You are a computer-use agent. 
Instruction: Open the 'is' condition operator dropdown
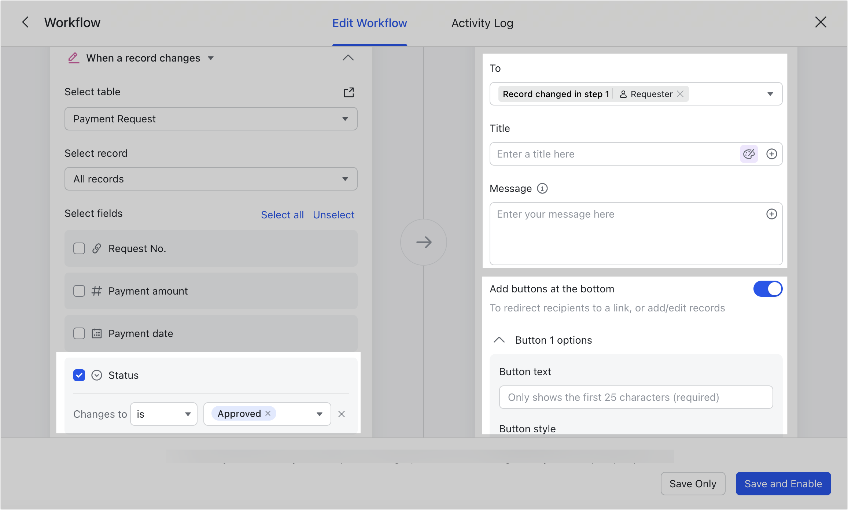[x=164, y=414]
